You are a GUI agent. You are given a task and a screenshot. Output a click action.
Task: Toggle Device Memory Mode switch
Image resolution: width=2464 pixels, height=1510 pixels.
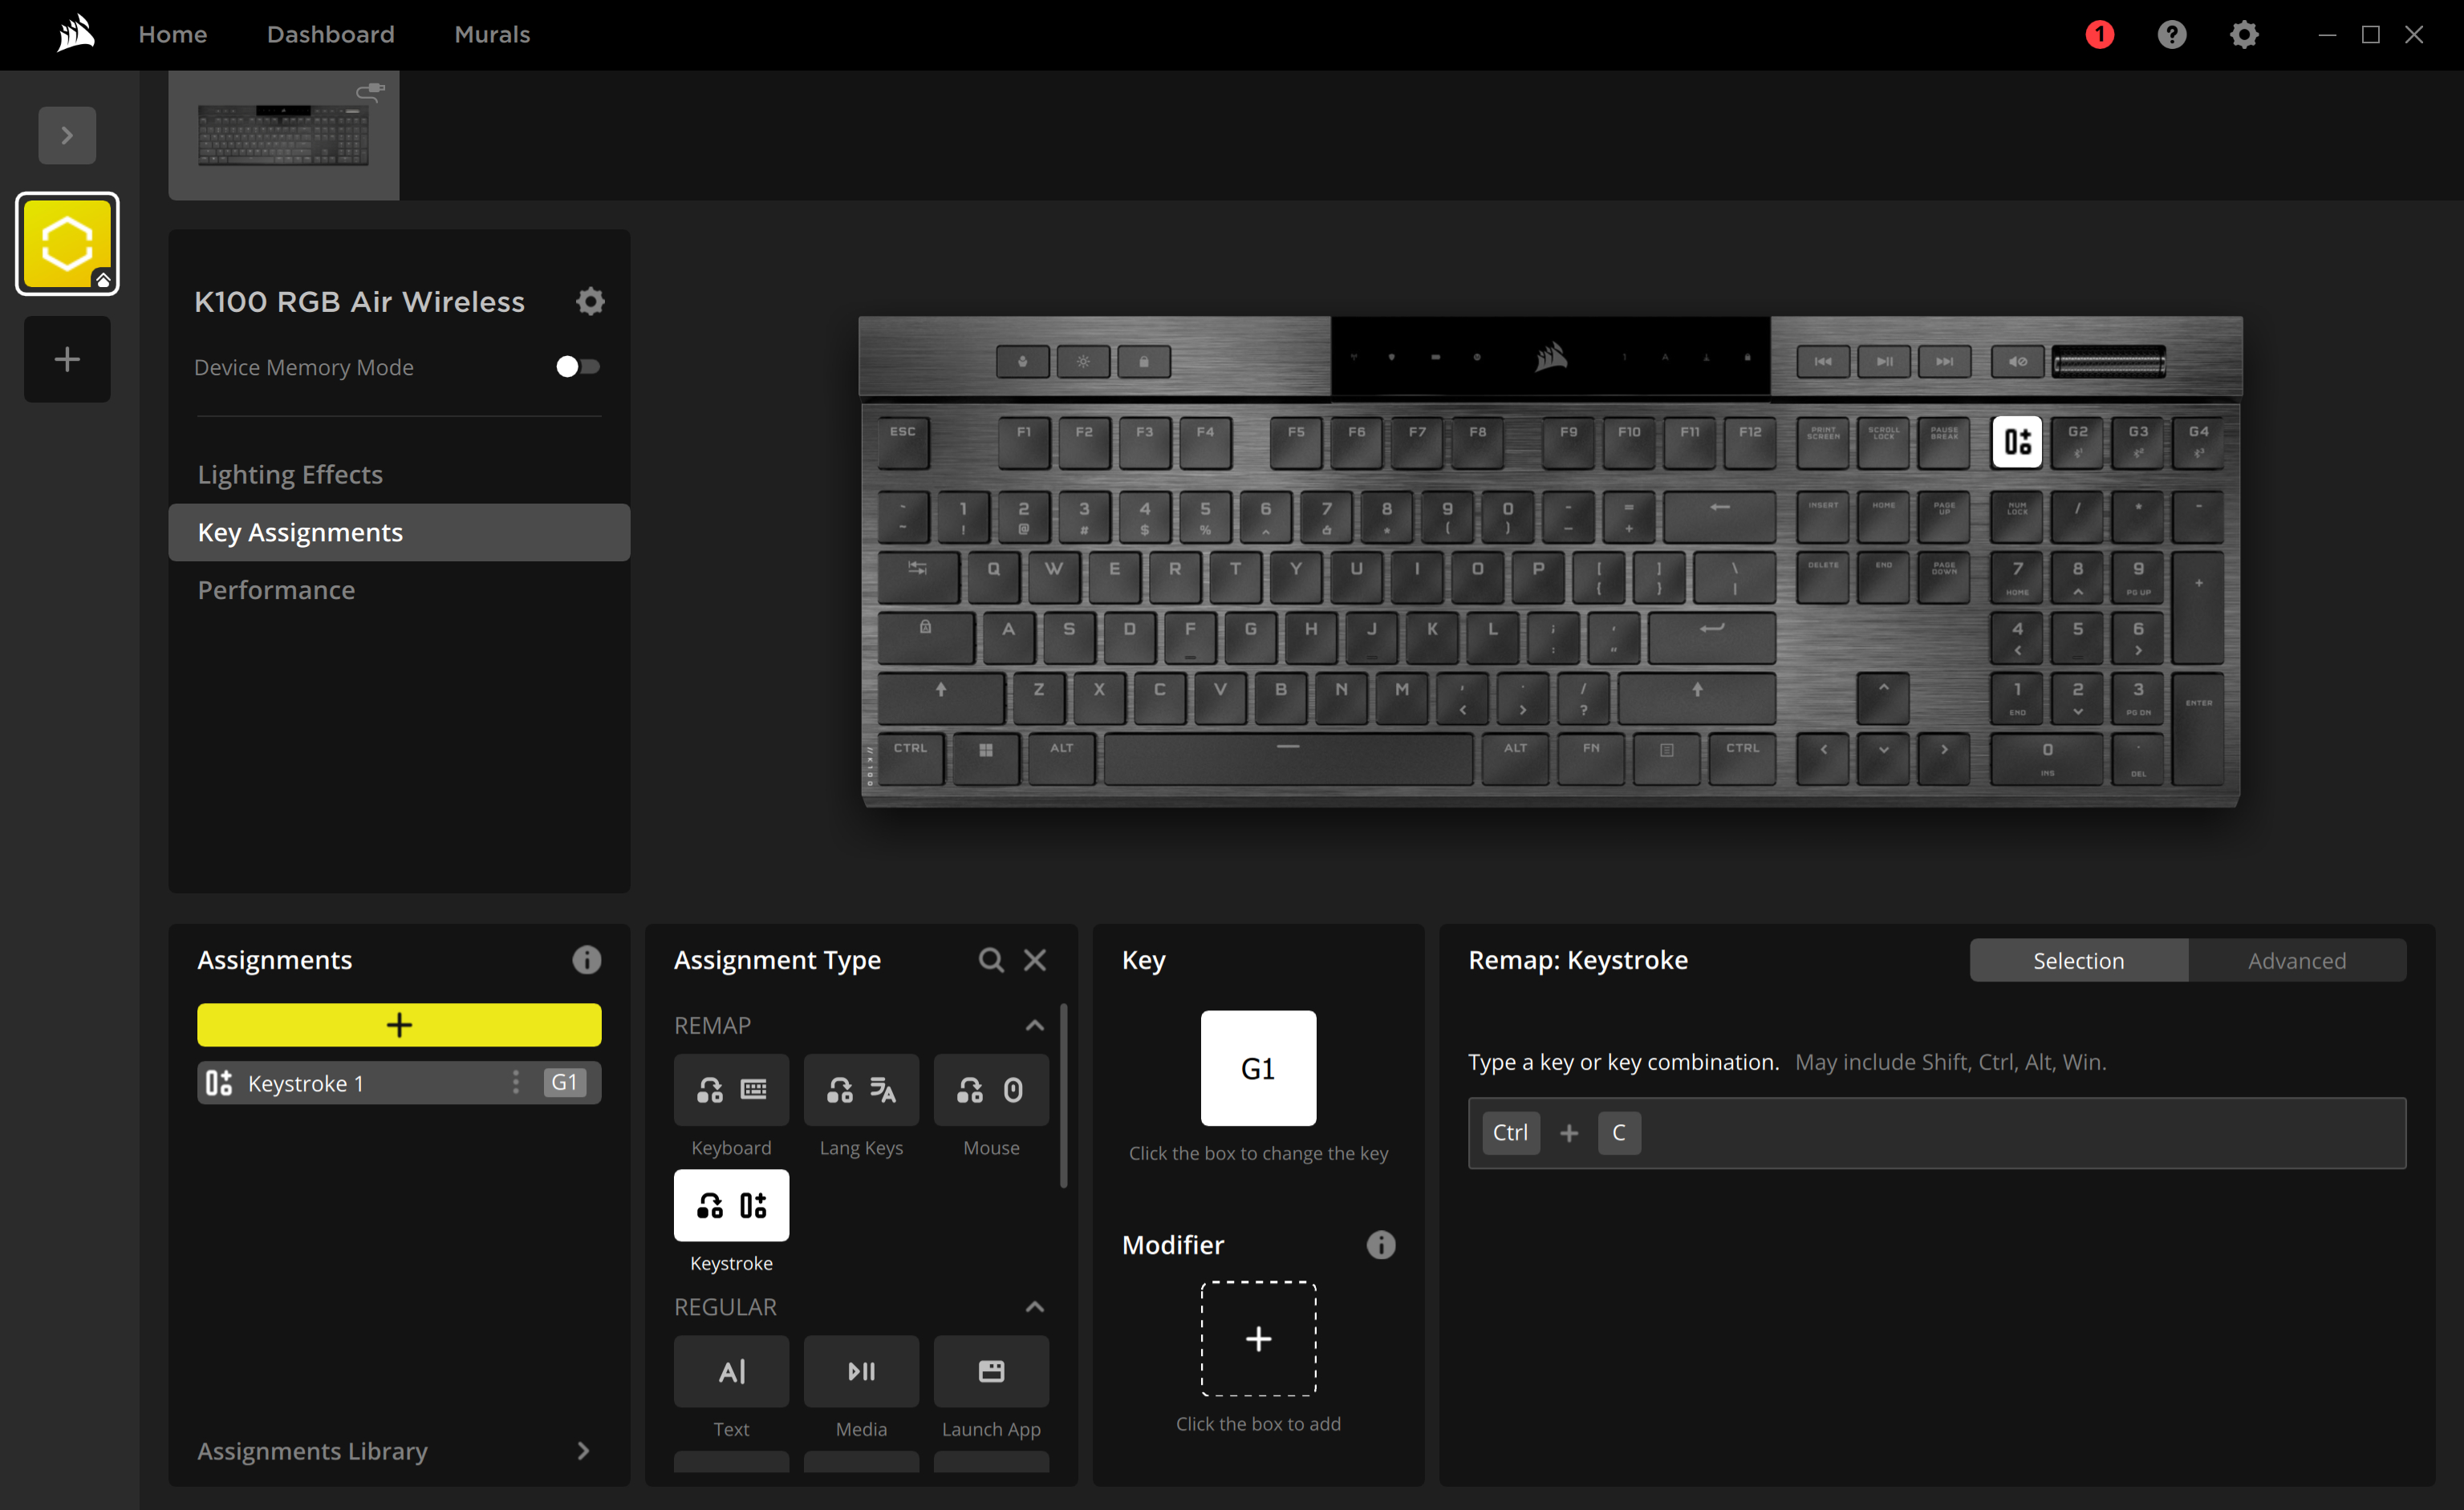point(577,366)
